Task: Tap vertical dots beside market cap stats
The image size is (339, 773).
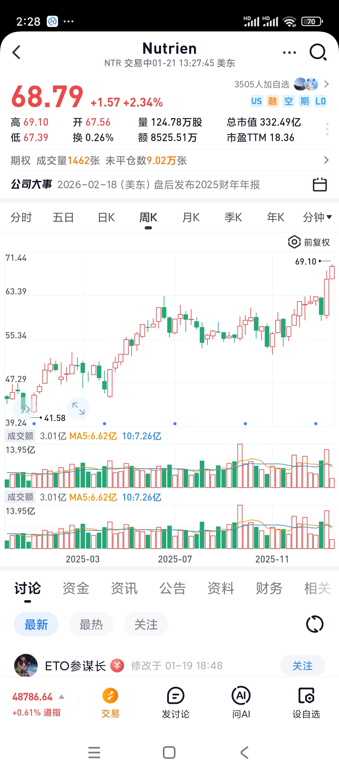Action: pos(327,129)
